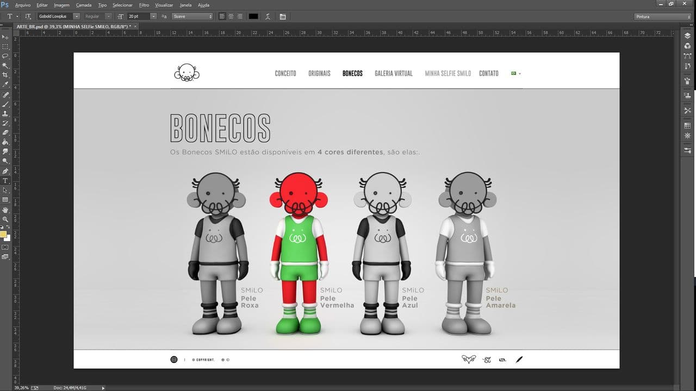
Task: Toggle center text alignment
Action: (x=230, y=16)
